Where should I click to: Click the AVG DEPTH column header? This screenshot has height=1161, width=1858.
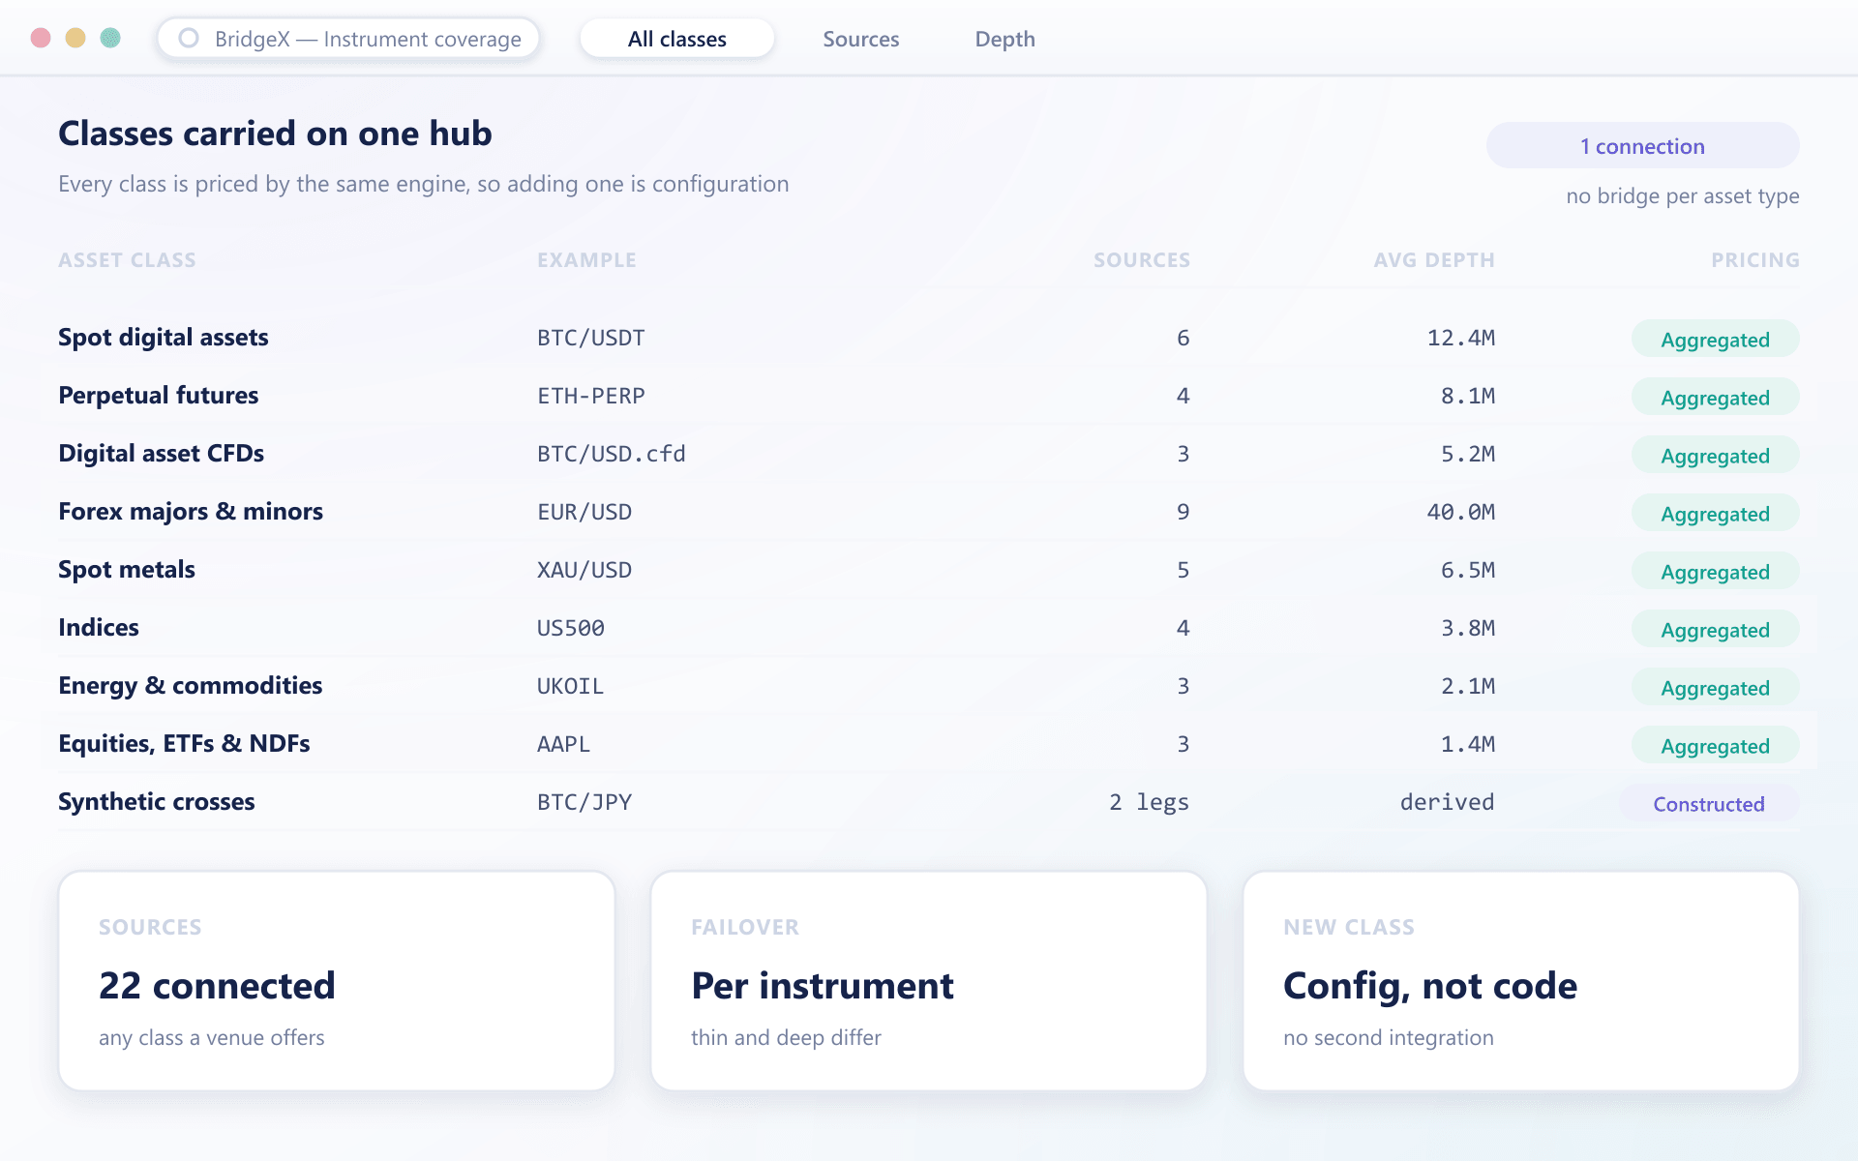1434,260
